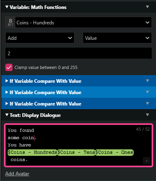Open options menu for third If Variable Compare
Viewport: 156px width, 181px height.
tap(147, 103)
